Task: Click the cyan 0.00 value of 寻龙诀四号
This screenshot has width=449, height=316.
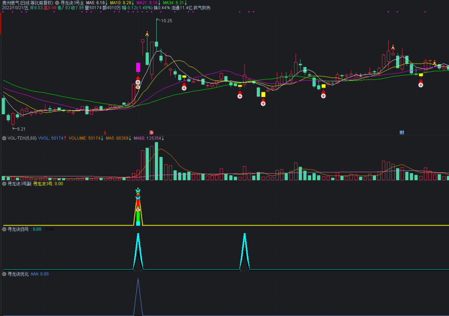Action: pos(37,229)
